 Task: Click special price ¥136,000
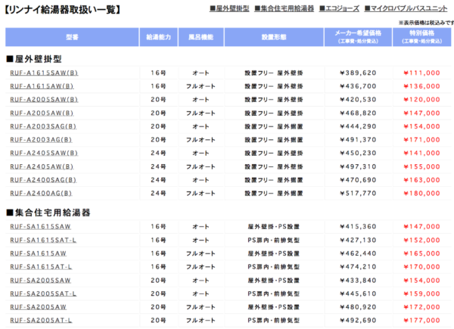pos(422,86)
